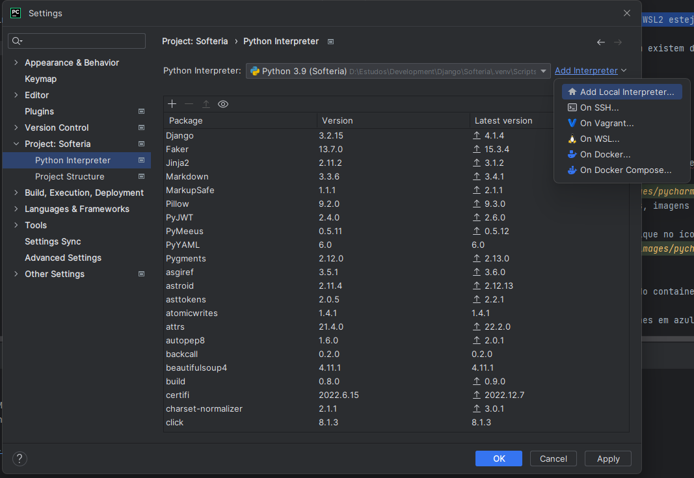
Task: Expand Build, Execution, Deployment section
Action: click(16, 193)
